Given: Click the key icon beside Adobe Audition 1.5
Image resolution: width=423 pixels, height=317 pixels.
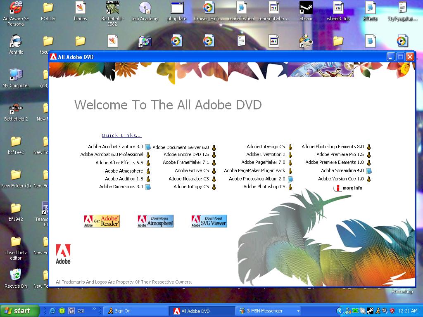Looking at the screenshot, I should click(x=148, y=179).
